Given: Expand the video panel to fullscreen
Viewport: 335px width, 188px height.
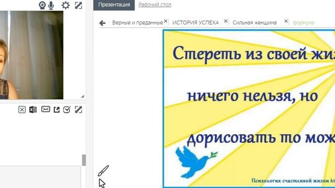Looking at the screenshot, I should (79, 5).
